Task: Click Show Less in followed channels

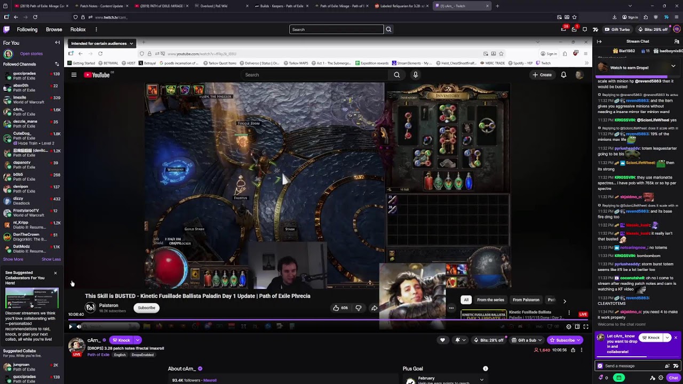Action: (x=51, y=259)
